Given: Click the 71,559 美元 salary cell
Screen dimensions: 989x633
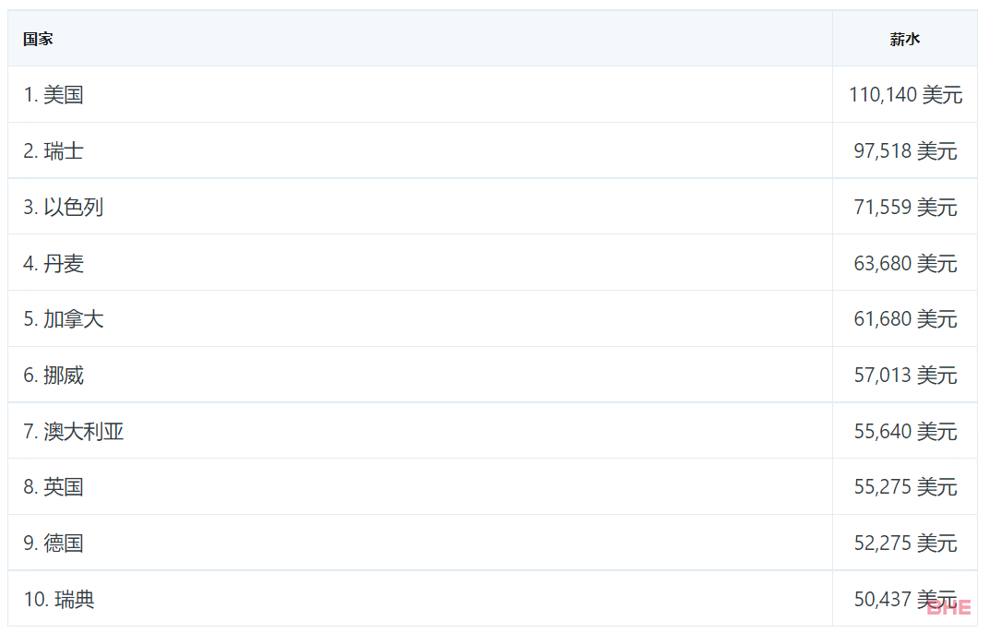Looking at the screenshot, I should pos(905,208).
